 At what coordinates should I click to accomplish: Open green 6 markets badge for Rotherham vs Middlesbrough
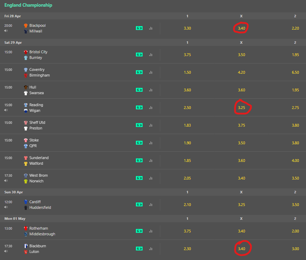click(x=139, y=231)
